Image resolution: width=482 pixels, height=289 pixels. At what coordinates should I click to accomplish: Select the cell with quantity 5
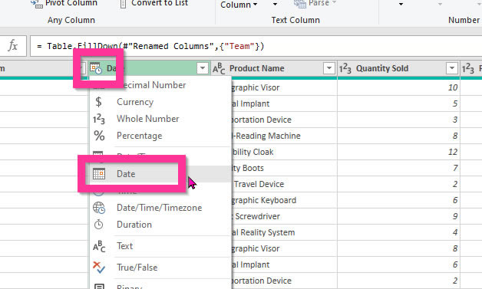pos(398,103)
